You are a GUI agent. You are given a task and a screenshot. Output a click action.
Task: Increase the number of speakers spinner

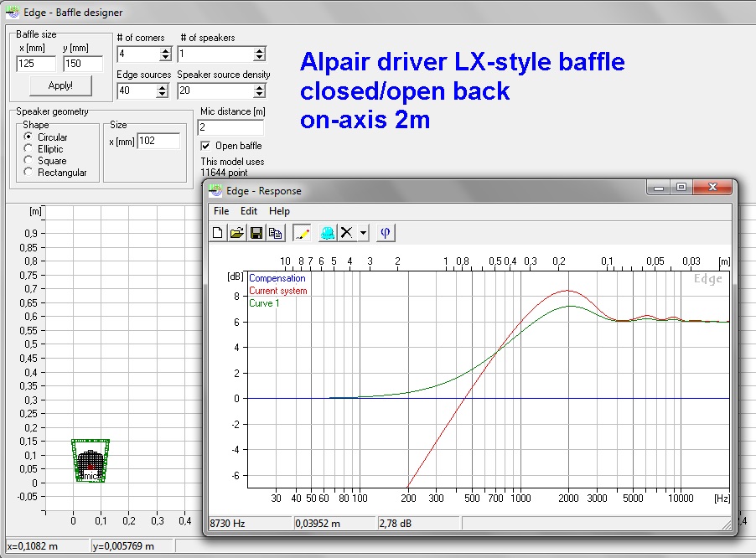[259, 50]
